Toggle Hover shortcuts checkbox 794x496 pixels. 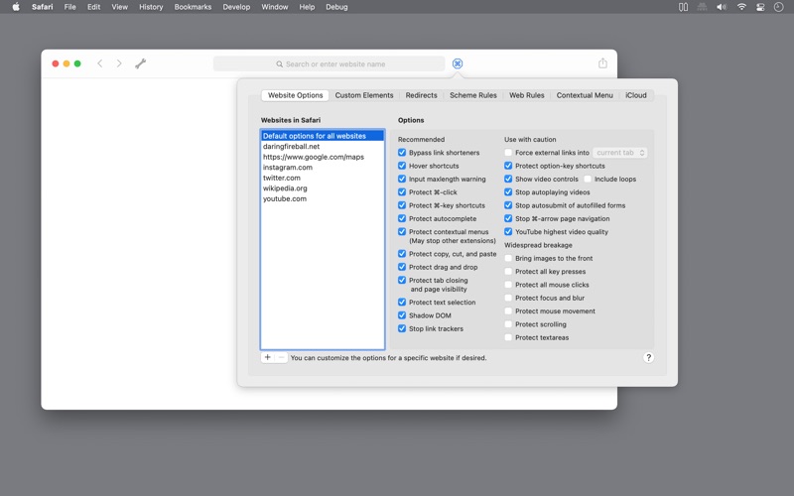[402, 166]
